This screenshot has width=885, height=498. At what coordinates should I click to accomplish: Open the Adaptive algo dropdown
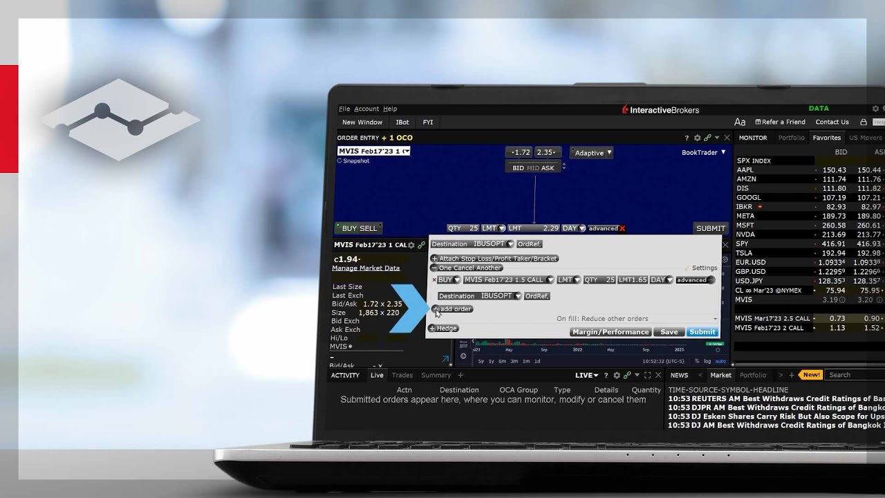click(x=590, y=153)
